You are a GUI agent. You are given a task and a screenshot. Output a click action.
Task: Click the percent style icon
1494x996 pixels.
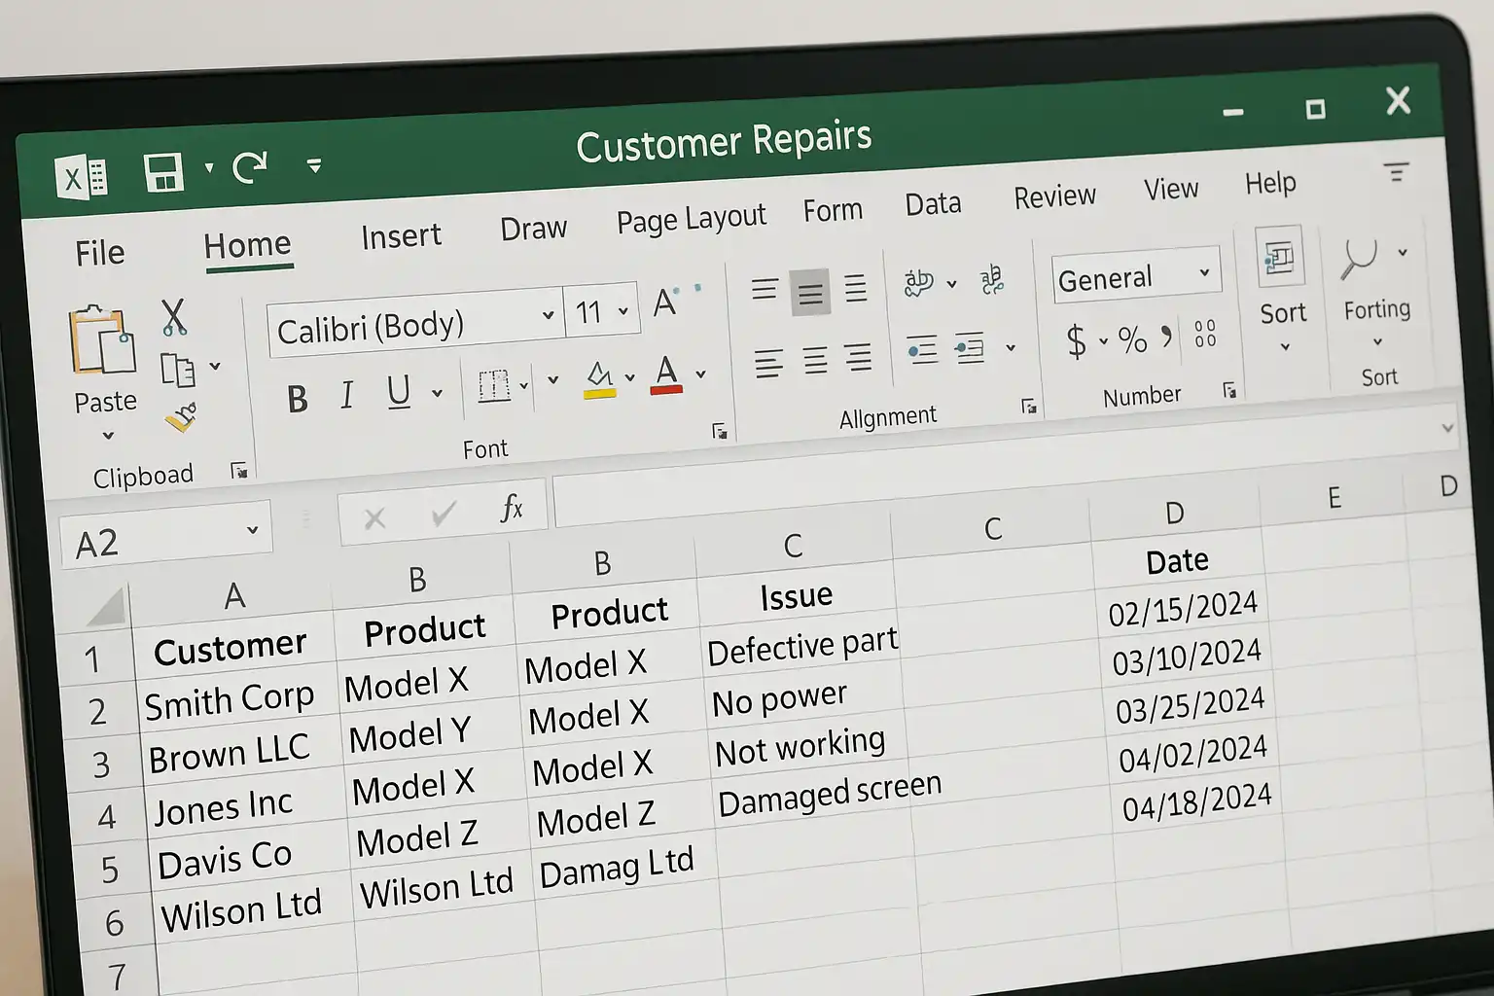(1132, 339)
